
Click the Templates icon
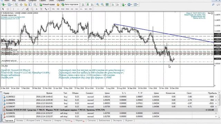click(x=135, y=4)
